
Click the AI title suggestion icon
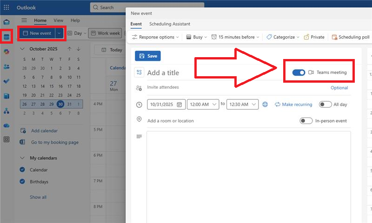(x=139, y=72)
